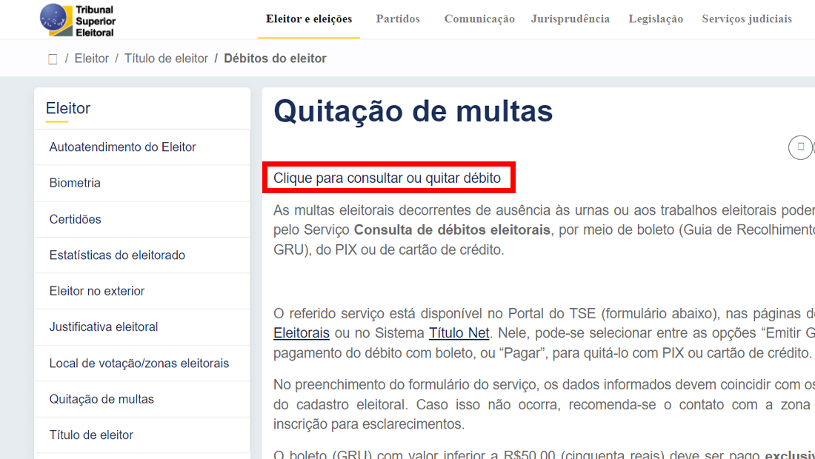Go to Título de eleitor in the breadcrumb

pos(166,58)
